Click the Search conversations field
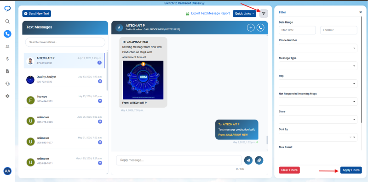Image resolution: width=368 pixels, height=182 pixels. coord(65,42)
